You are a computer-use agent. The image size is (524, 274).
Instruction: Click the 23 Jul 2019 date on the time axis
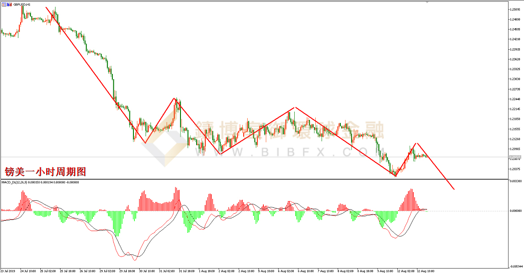point(9,271)
